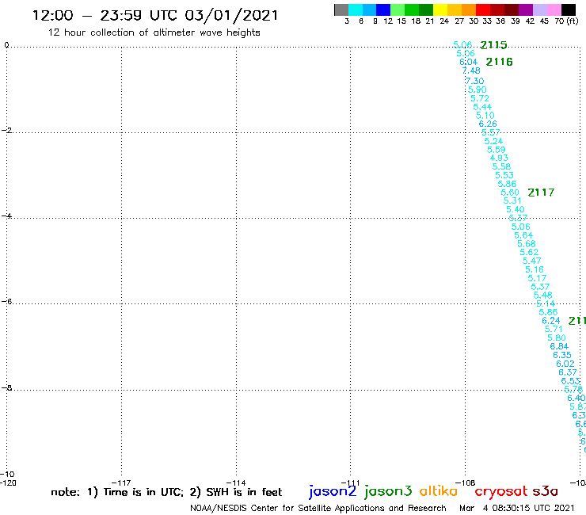Viewport: 586px width, 515px height.
Task: Select the 5.47 wave height reading
Action: click(531, 261)
